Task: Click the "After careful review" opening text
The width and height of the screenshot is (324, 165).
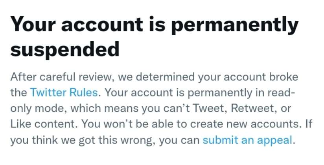Action: tap(63, 77)
